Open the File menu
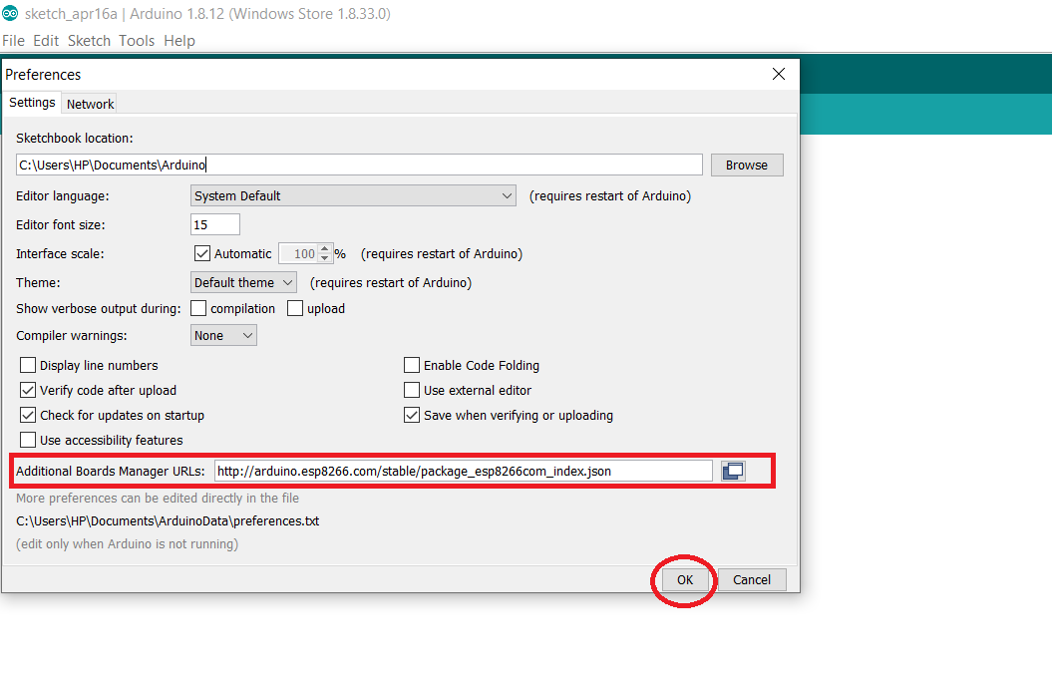The width and height of the screenshot is (1052, 678). [13, 41]
